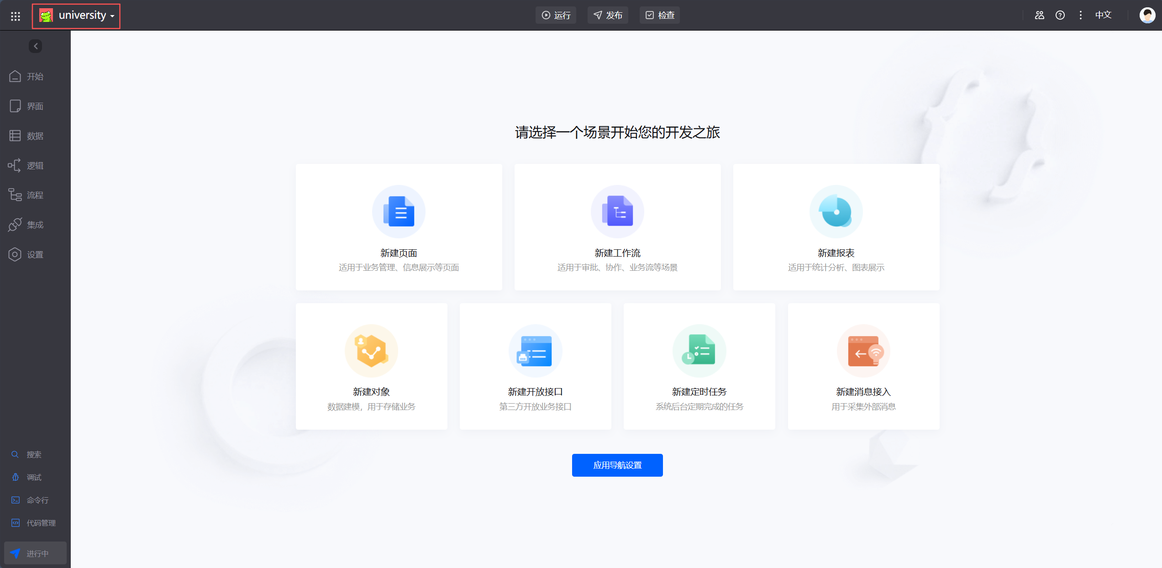The image size is (1162, 568).
Task: Go to 数据 data in sidebar
Action: coord(35,136)
